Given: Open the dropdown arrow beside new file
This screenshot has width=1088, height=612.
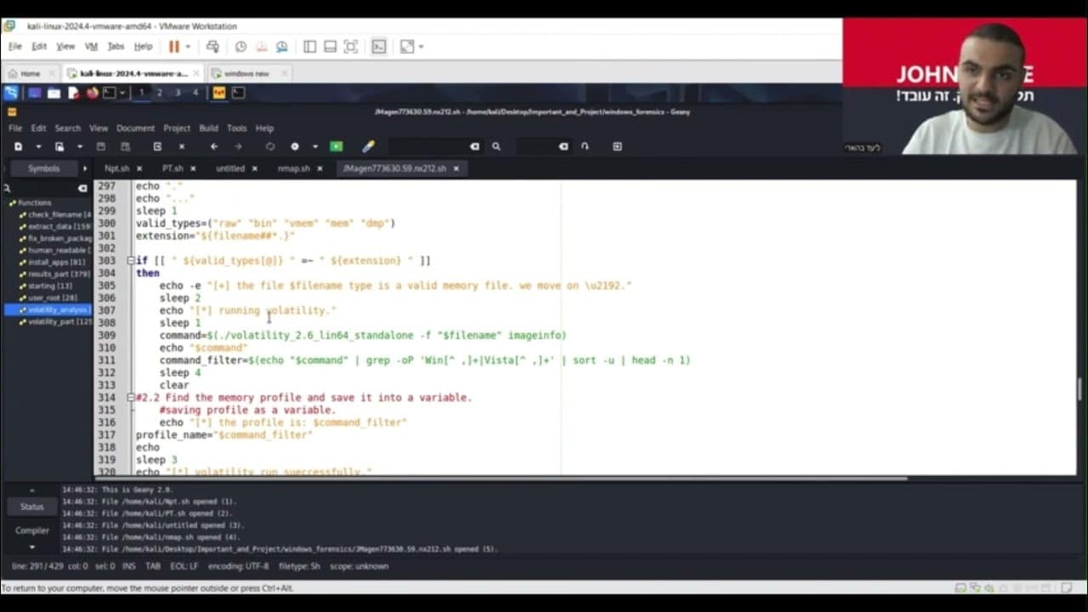Looking at the screenshot, I should click(37, 146).
